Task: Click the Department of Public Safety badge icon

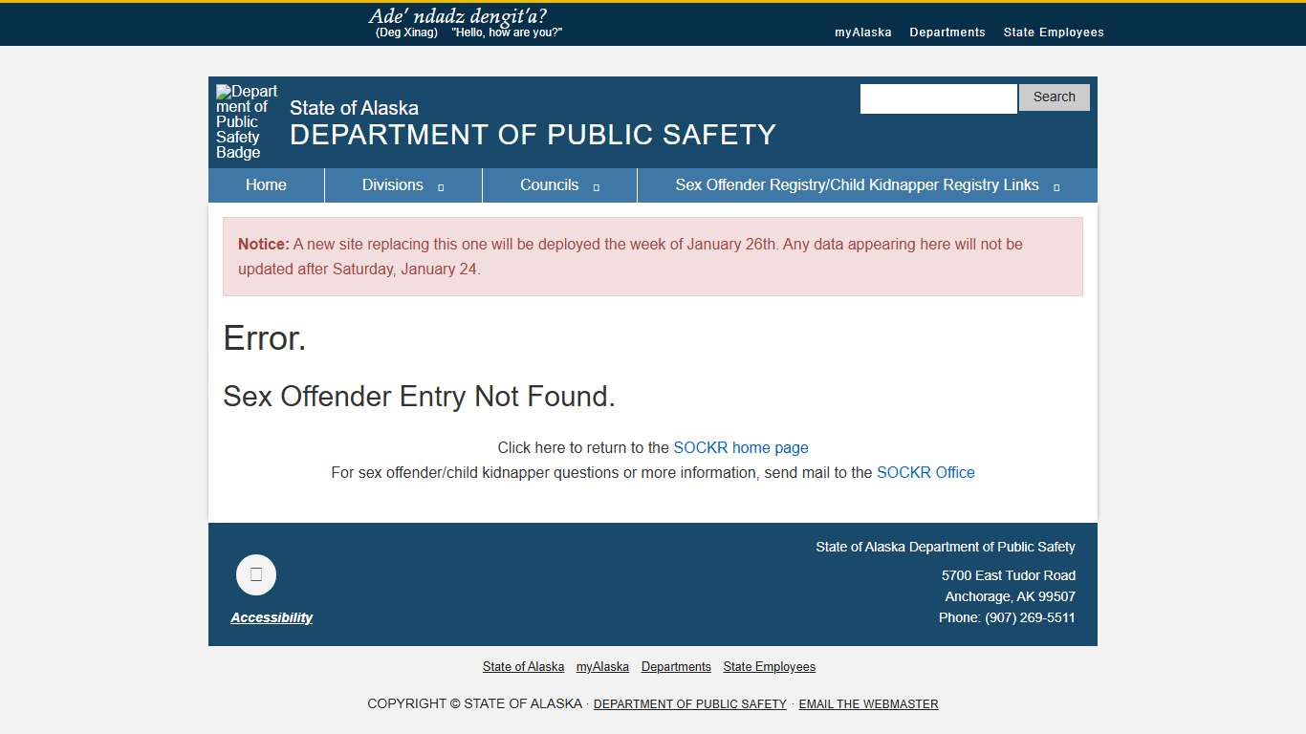Action: point(244,121)
